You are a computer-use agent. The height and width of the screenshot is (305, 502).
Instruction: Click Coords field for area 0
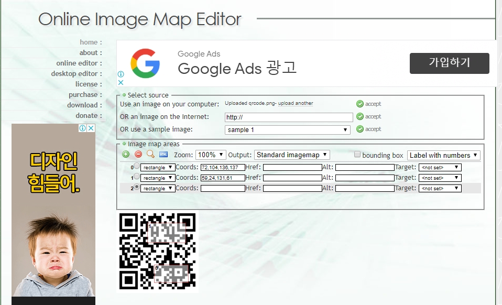tap(223, 167)
